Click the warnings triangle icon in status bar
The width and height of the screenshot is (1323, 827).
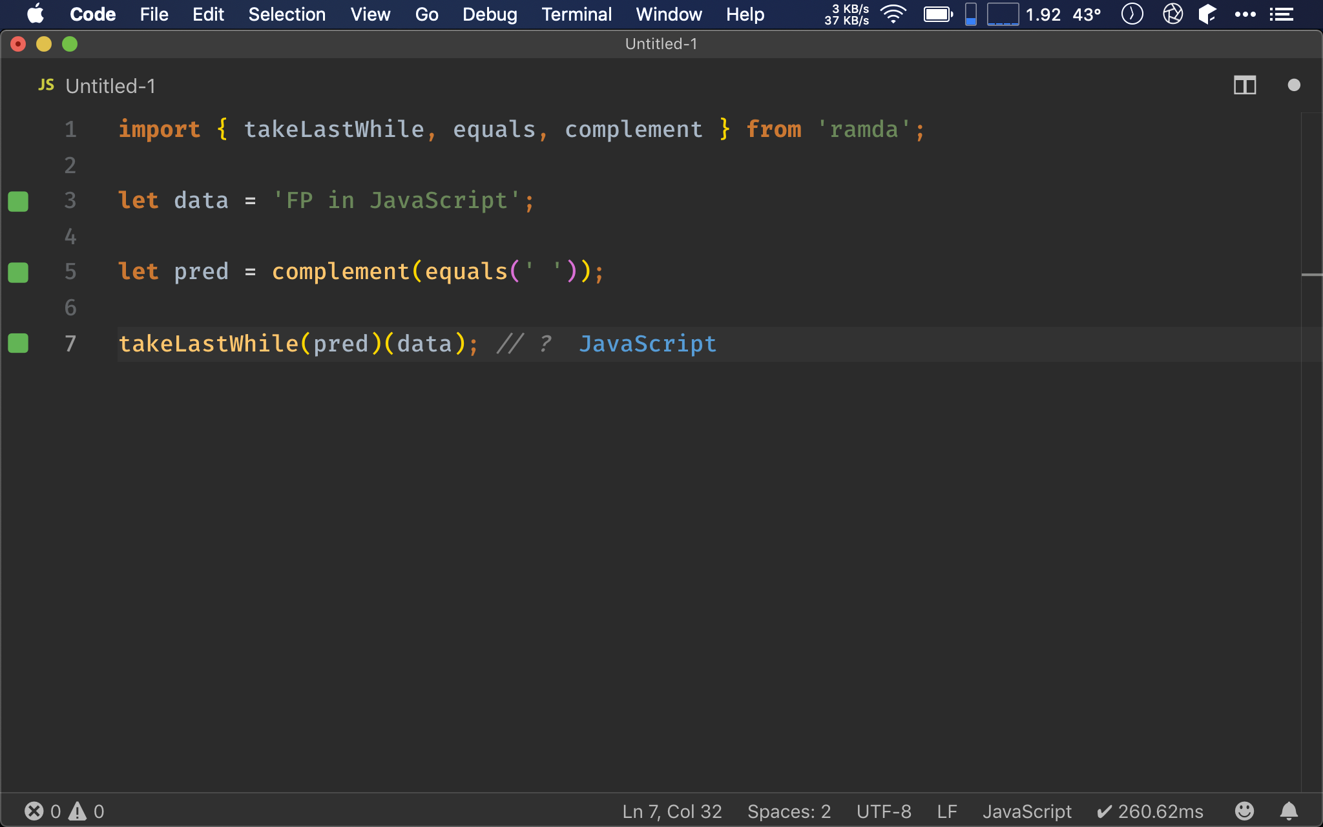coord(78,811)
